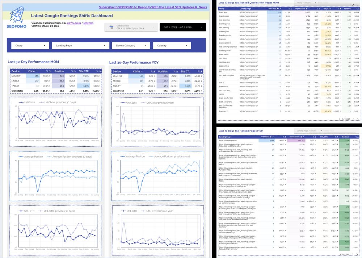This screenshot has height=258, width=362.
Task: Click Grand total label in MOM table
Action: (17, 91)
